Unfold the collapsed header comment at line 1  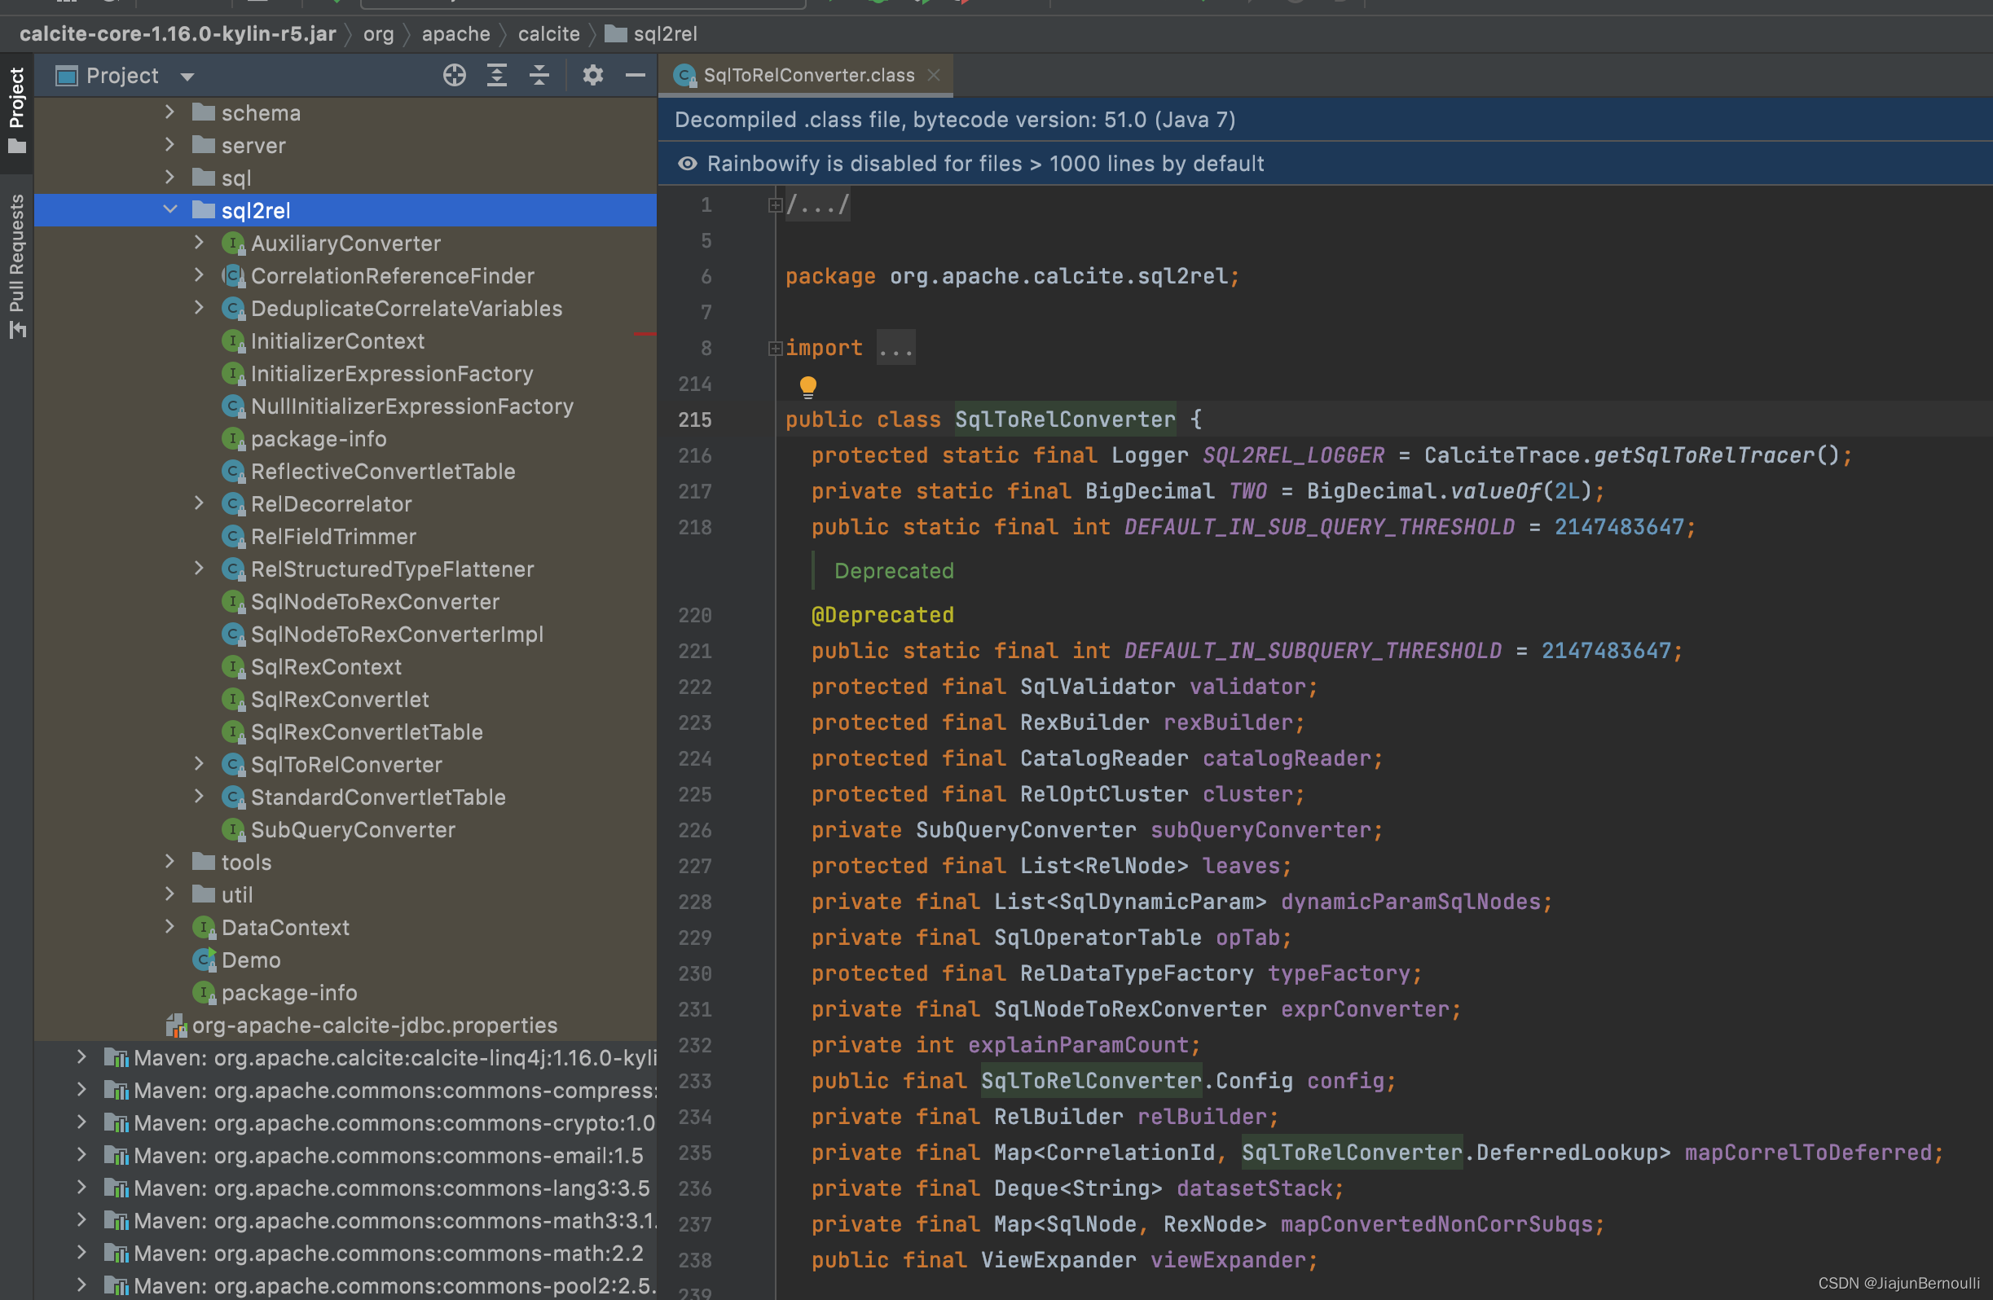775,205
